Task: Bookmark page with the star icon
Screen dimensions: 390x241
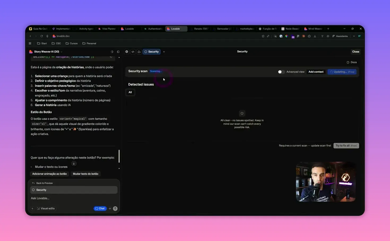Action: [x=263, y=36]
